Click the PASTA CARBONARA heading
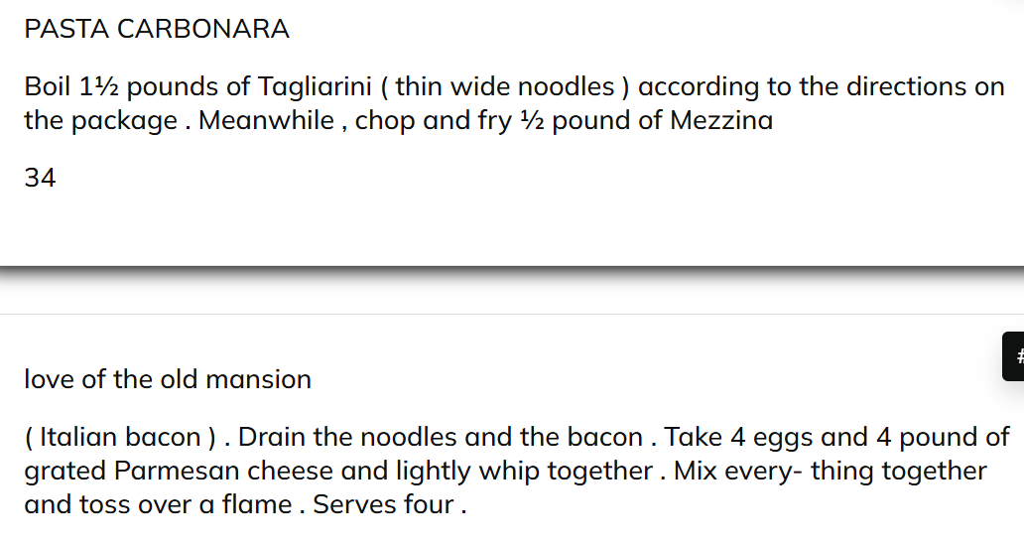The width and height of the screenshot is (1024, 546). tap(157, 29)
